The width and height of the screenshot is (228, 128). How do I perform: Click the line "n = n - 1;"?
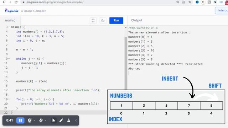click(25, 49)
